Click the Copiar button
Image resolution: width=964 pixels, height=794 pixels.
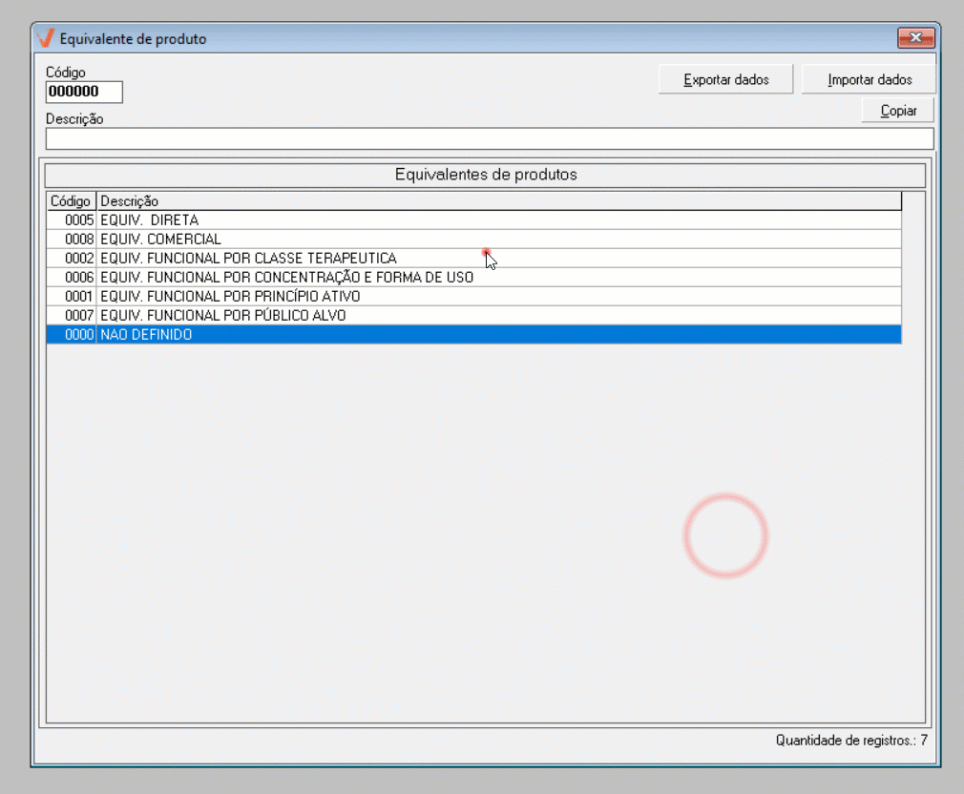(x=897, y=111)
